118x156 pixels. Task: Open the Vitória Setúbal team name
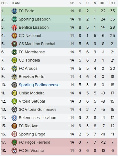(32, 101)
